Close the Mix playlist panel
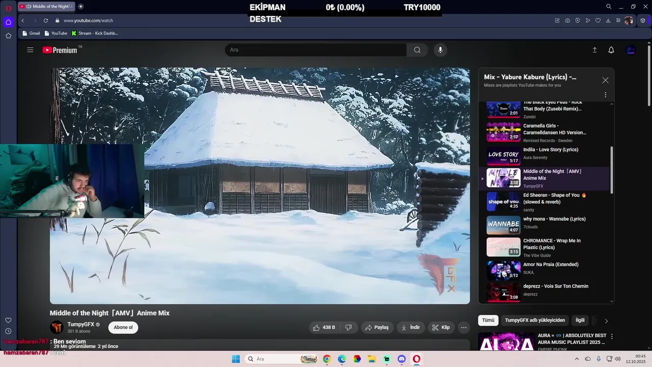Screen dimensions: 652x367 [605, 80]
